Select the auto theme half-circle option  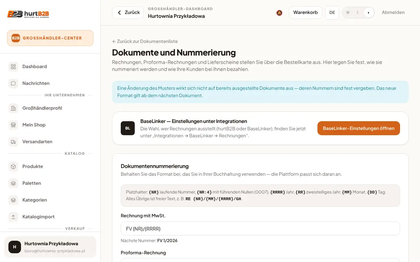(369, 13)
